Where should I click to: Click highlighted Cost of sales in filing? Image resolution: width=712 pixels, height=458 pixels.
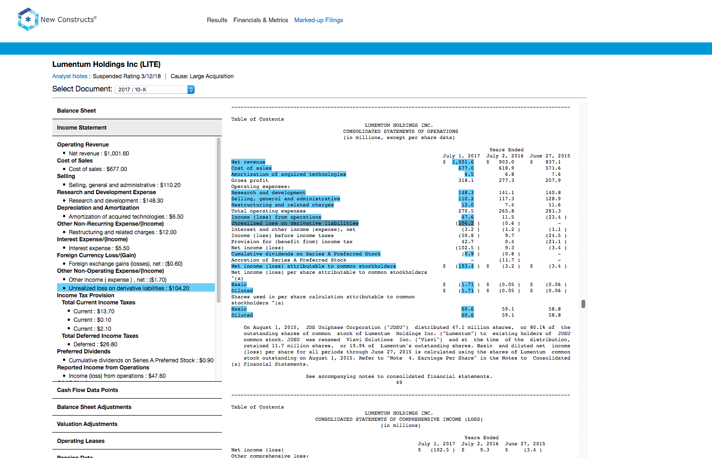(x=251, y=168)
